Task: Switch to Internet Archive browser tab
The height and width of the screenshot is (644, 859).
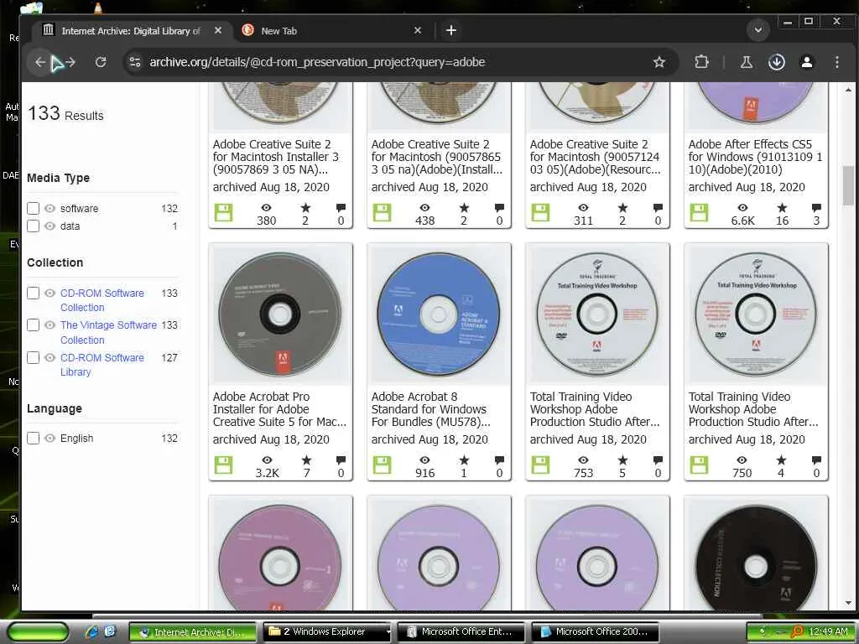Action: (130, 31)
